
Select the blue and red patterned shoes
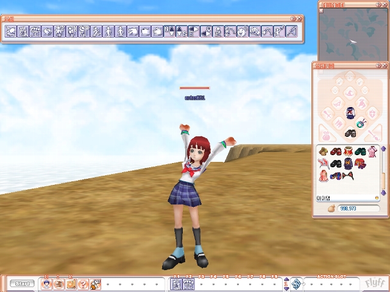(336, 176)
